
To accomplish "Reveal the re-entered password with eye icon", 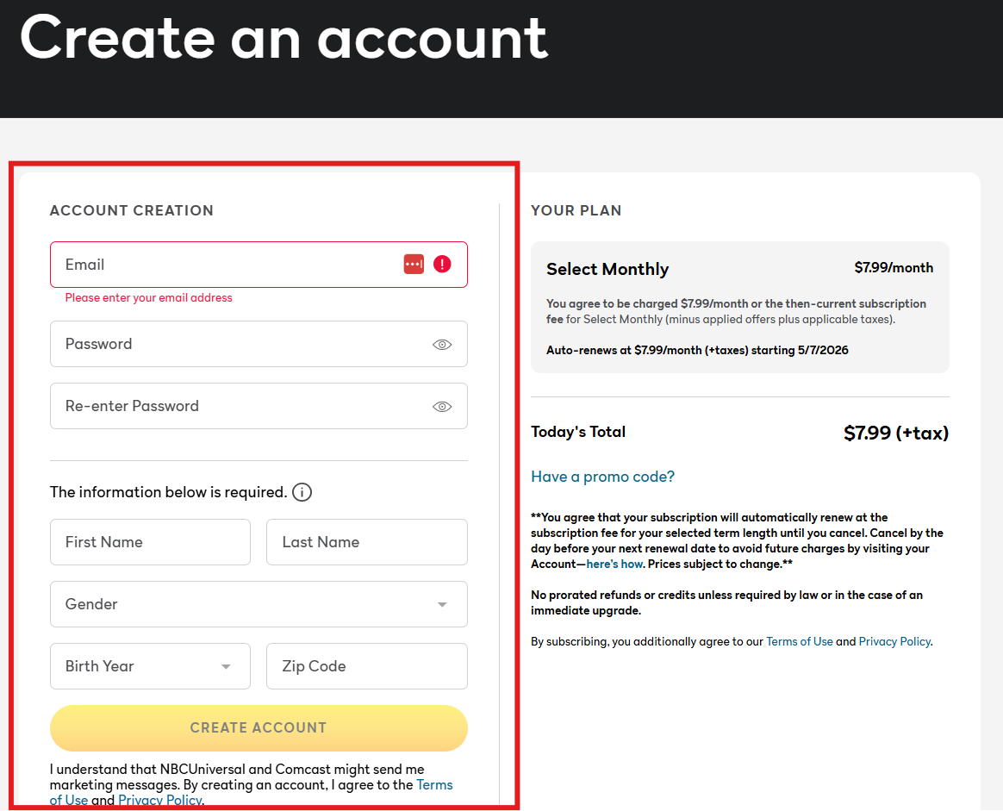I will 442,407.
